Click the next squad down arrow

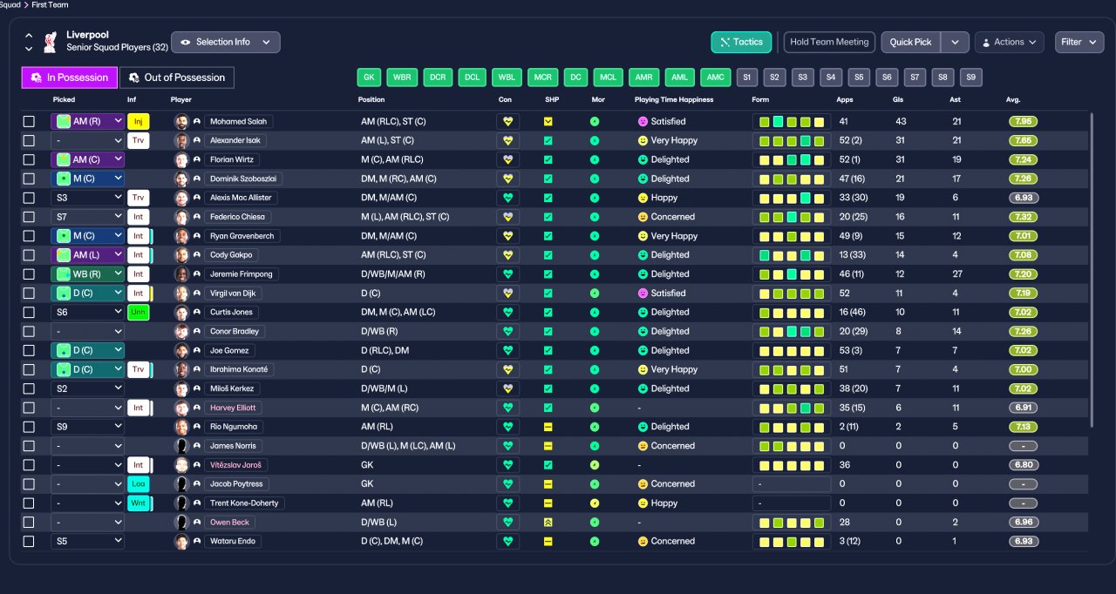(x=29, y=49)
